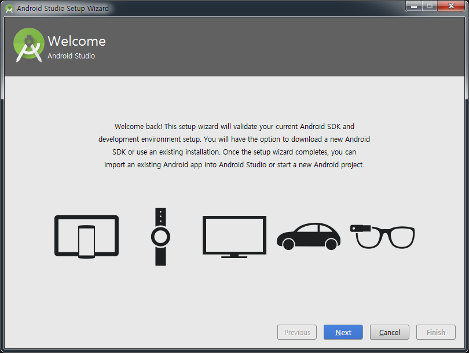Click the title bar Android Studio icon
469x353 pixels.
[9, 9]
